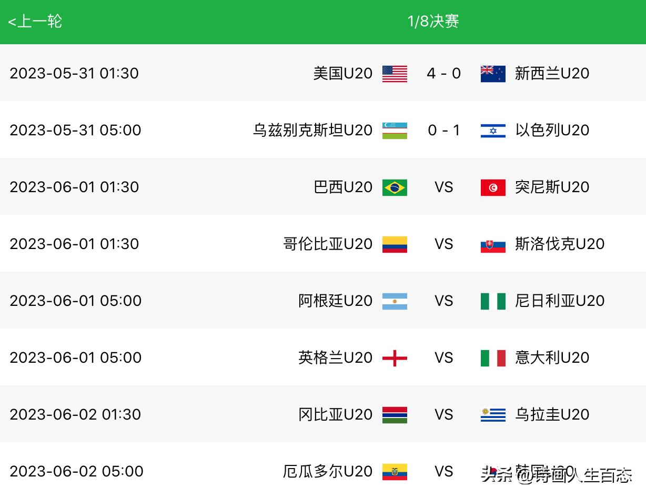
Task: Click the USA flag icon
Action: [395, 74]
